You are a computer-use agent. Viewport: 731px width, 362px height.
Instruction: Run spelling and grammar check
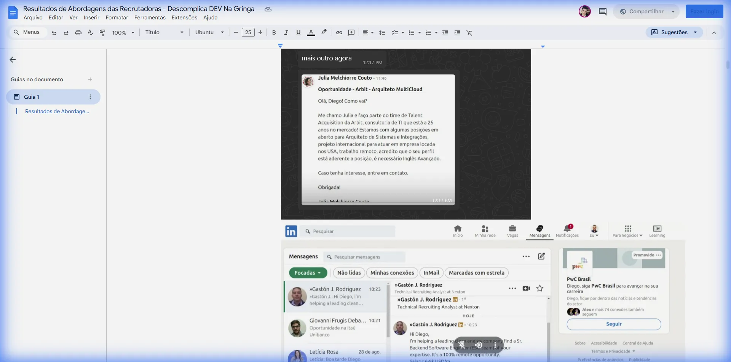click(91, 33)
